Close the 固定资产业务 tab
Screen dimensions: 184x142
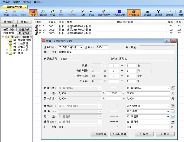(x=25, y=7)
